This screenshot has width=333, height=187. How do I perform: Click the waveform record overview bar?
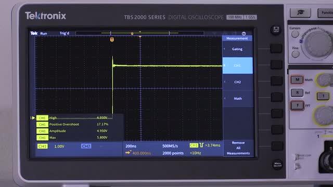click(140, 33)
